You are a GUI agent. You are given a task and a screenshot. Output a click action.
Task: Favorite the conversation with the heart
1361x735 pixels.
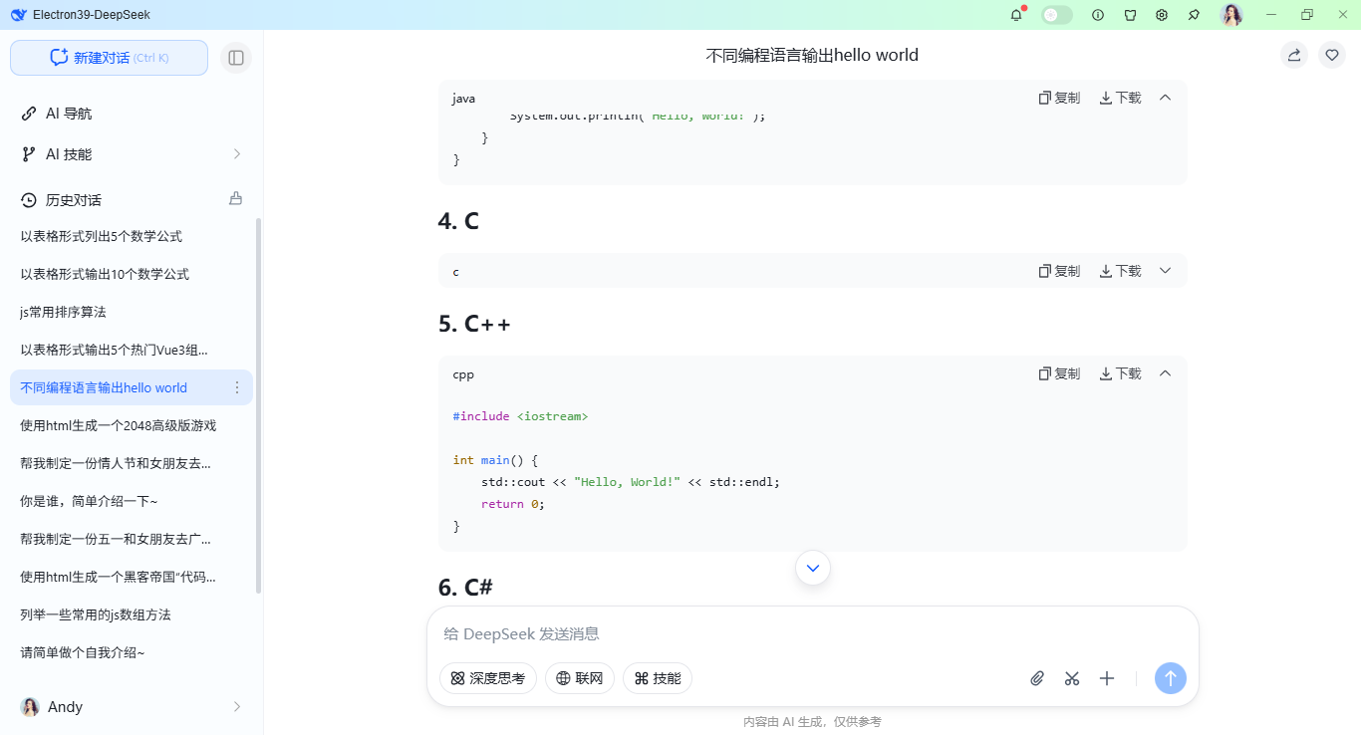[x=1331, y=55]
